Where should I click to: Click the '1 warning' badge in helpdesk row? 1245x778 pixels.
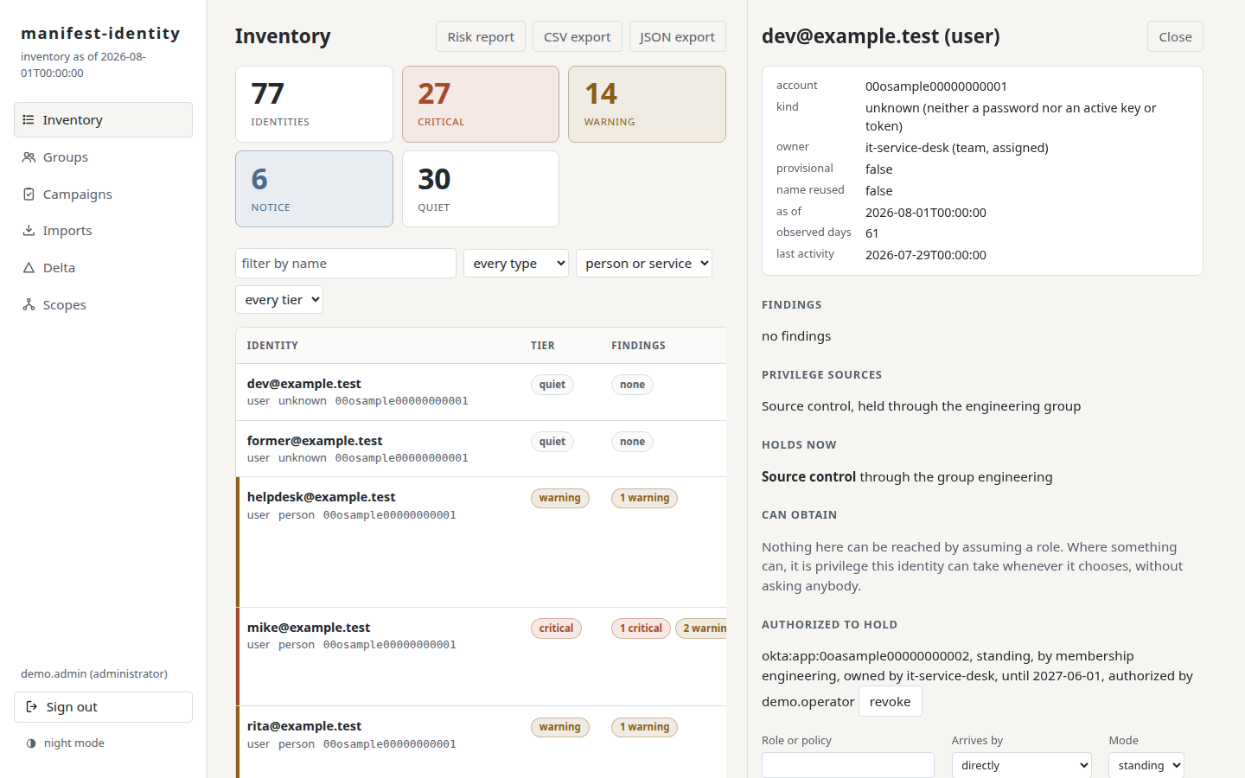(x=644, y=498)
